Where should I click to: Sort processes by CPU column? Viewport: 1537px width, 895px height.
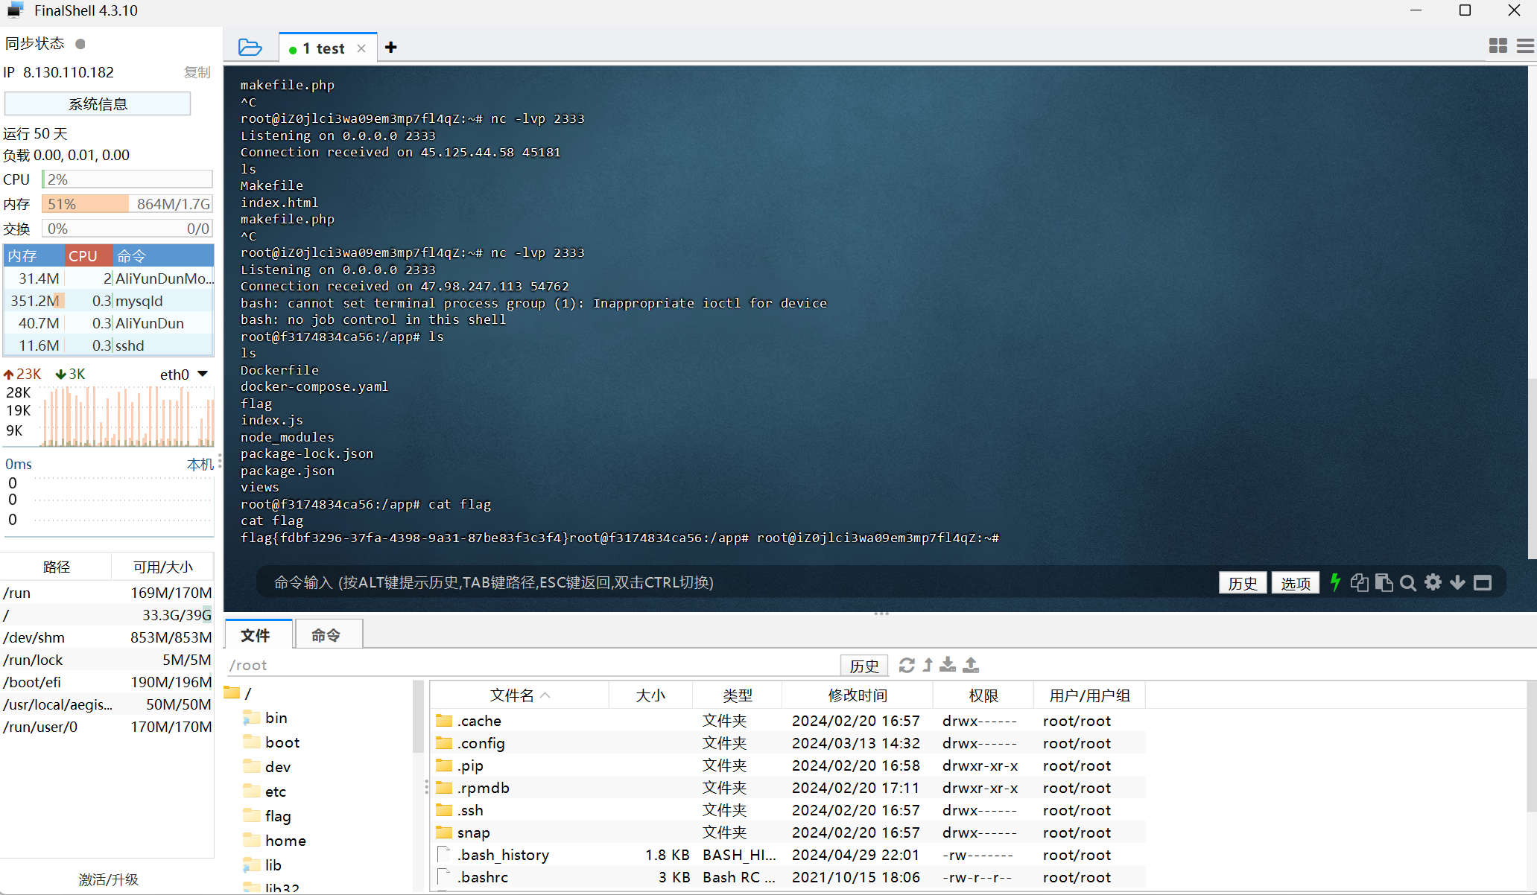[89, 256]
